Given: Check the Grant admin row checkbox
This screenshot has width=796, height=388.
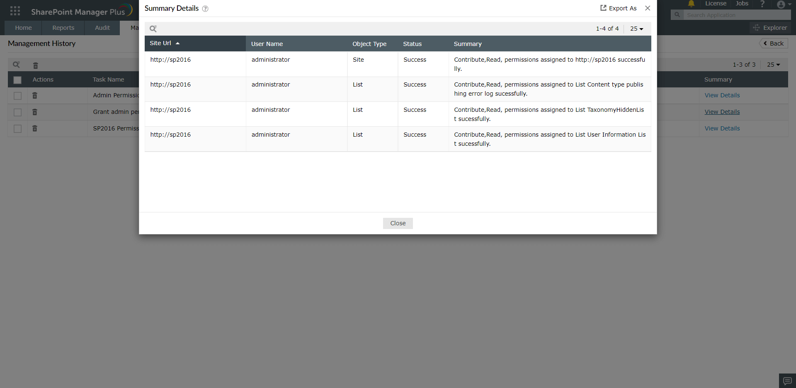Looking at the screenshot, I should tap(17, 112).
